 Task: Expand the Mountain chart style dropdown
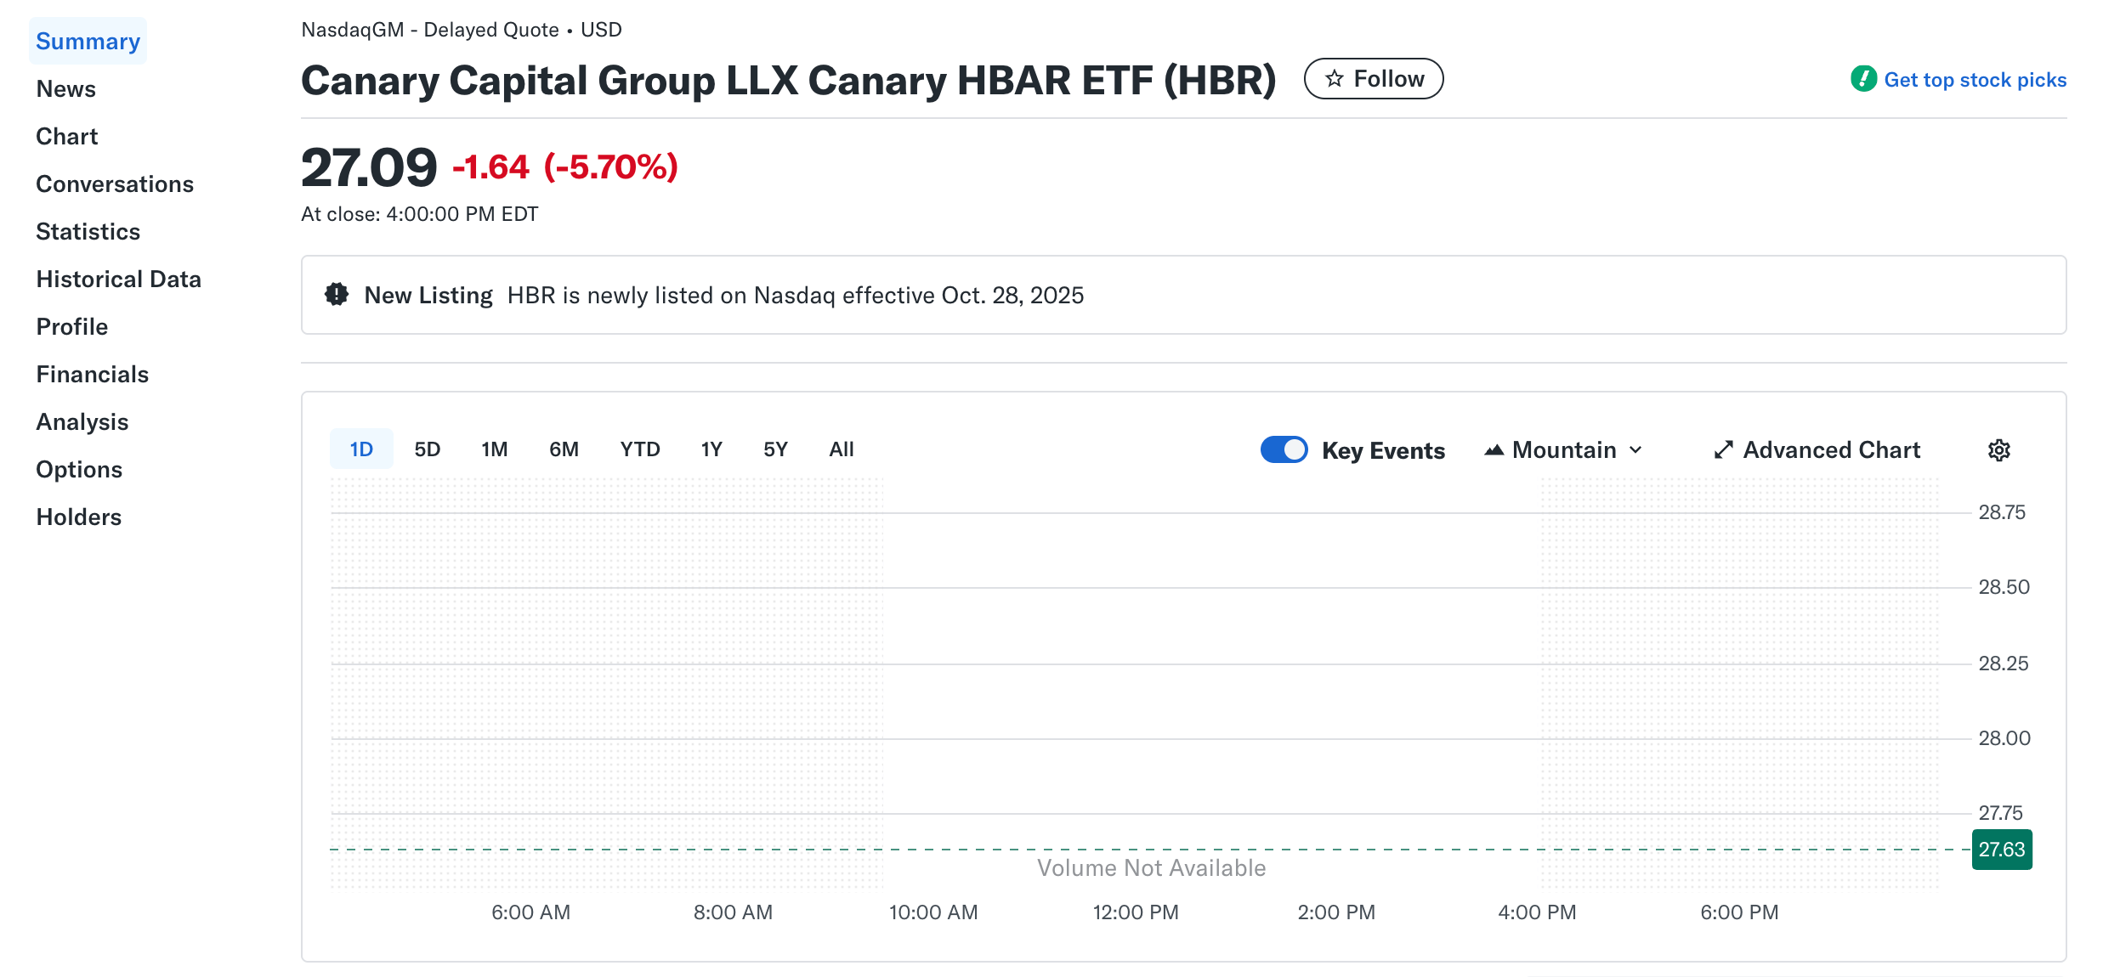1636,449
